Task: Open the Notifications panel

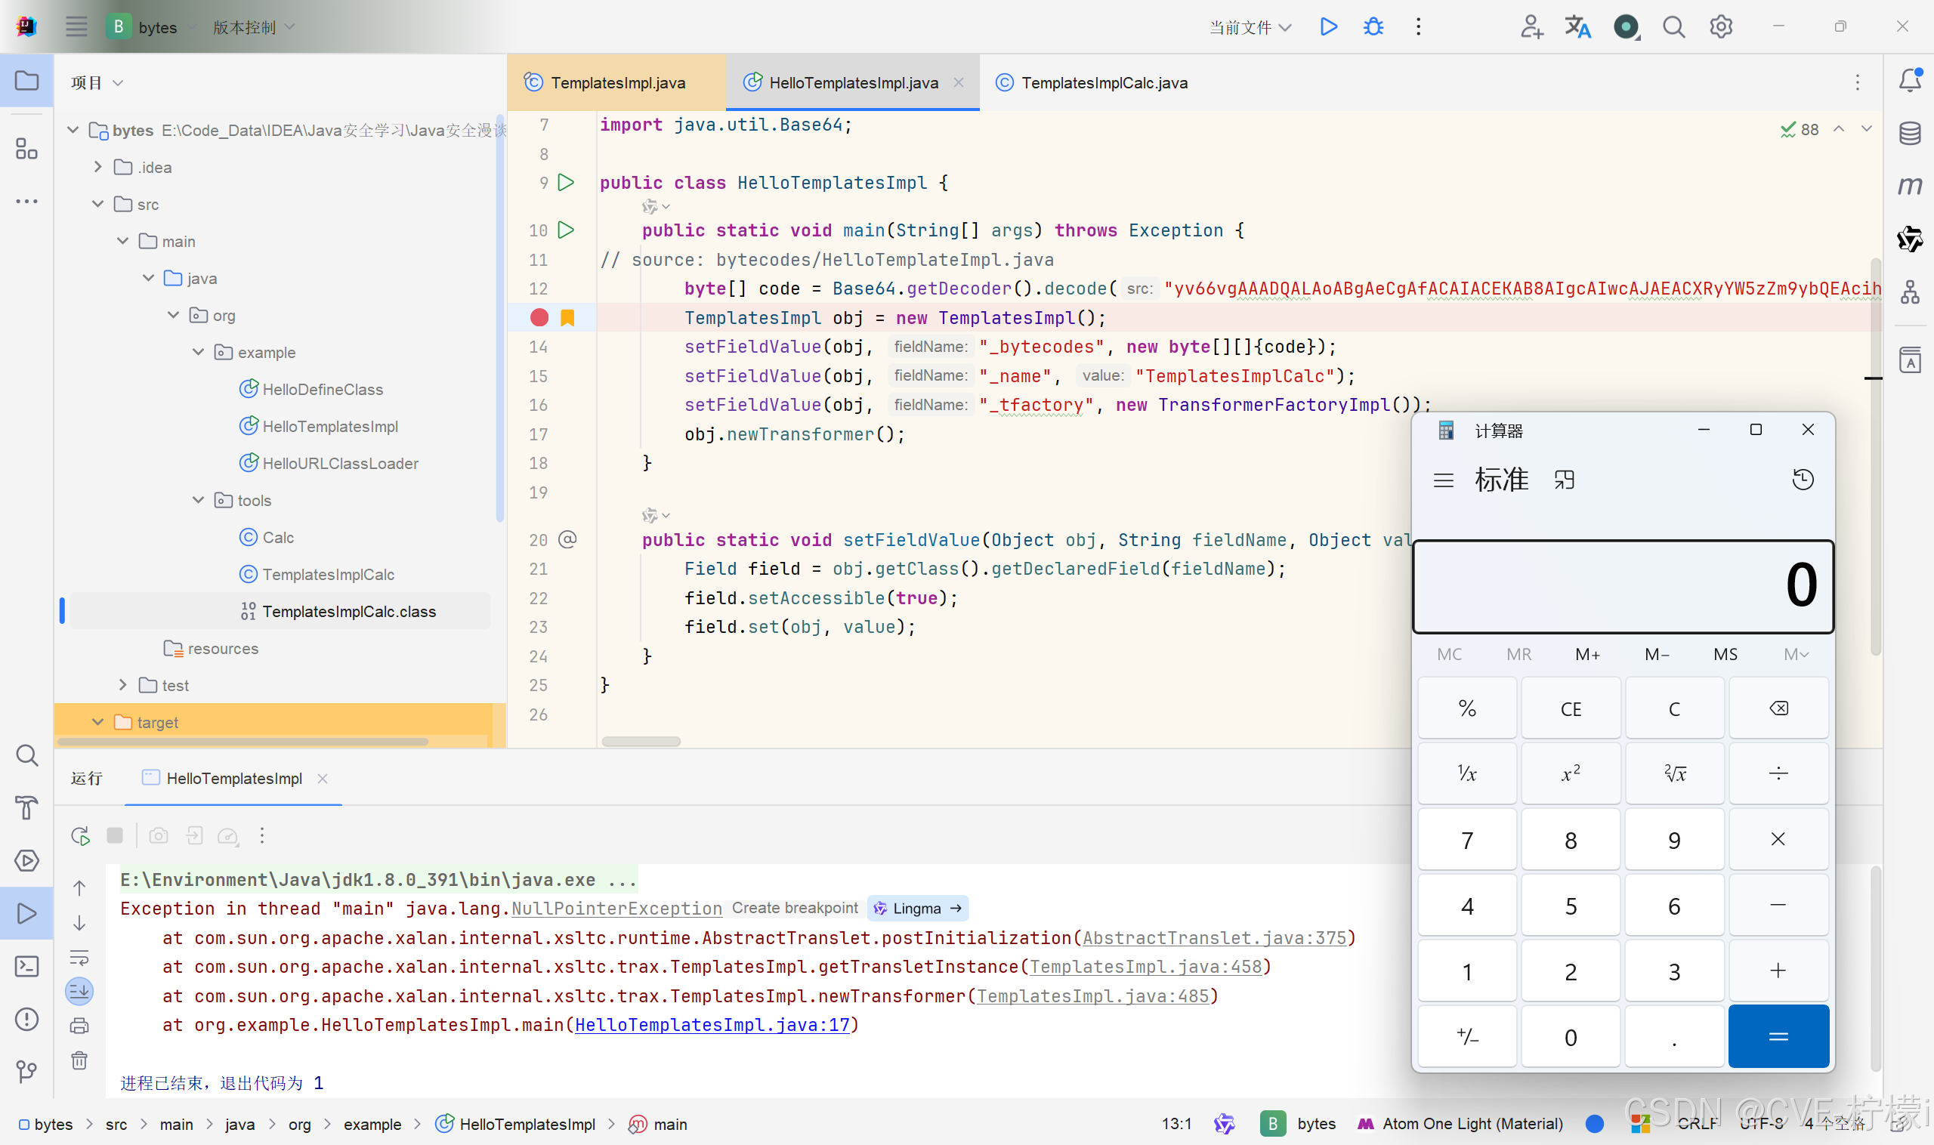Action: coord(1909,80)
